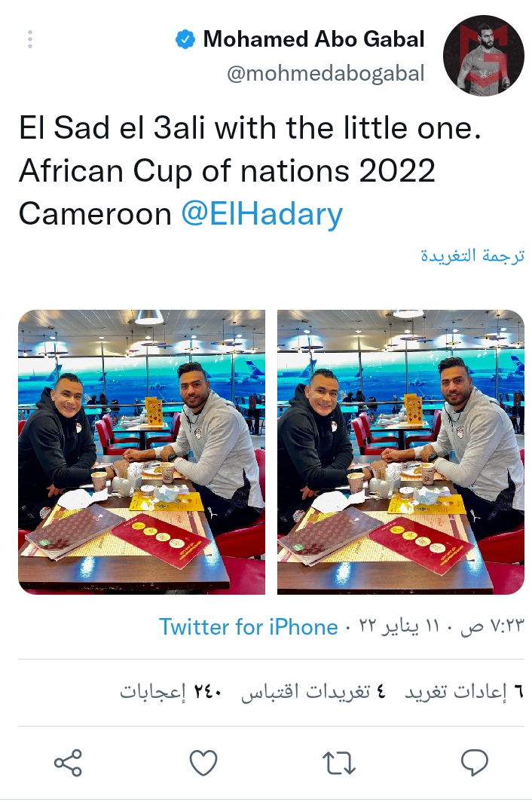
Task: Open the @ElHadary mention
Action: click(261, 215)
